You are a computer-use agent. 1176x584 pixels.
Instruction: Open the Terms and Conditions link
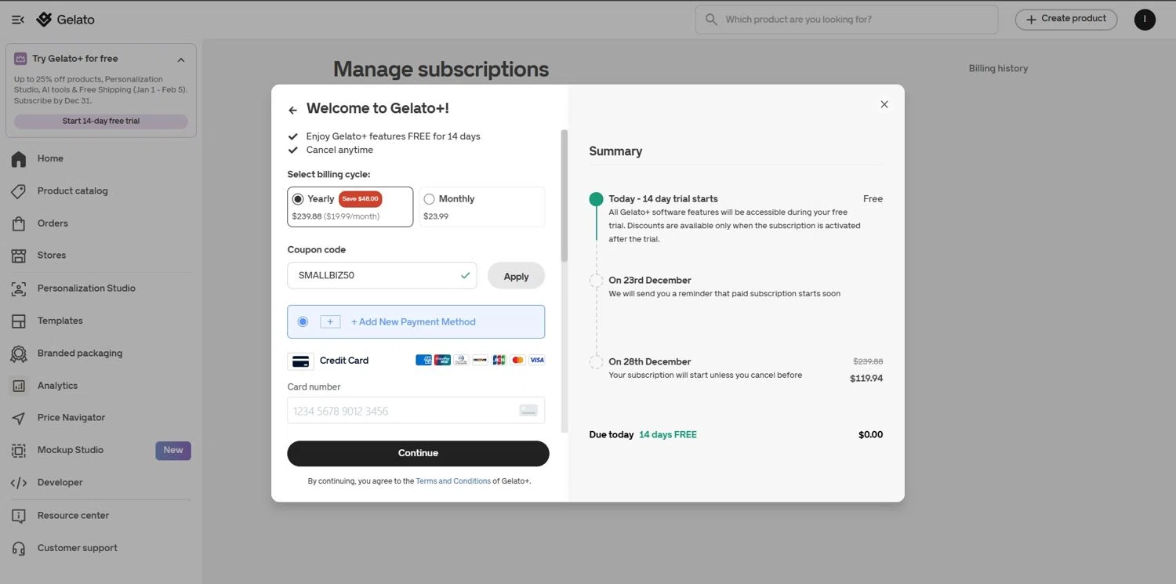coord(453,481)
